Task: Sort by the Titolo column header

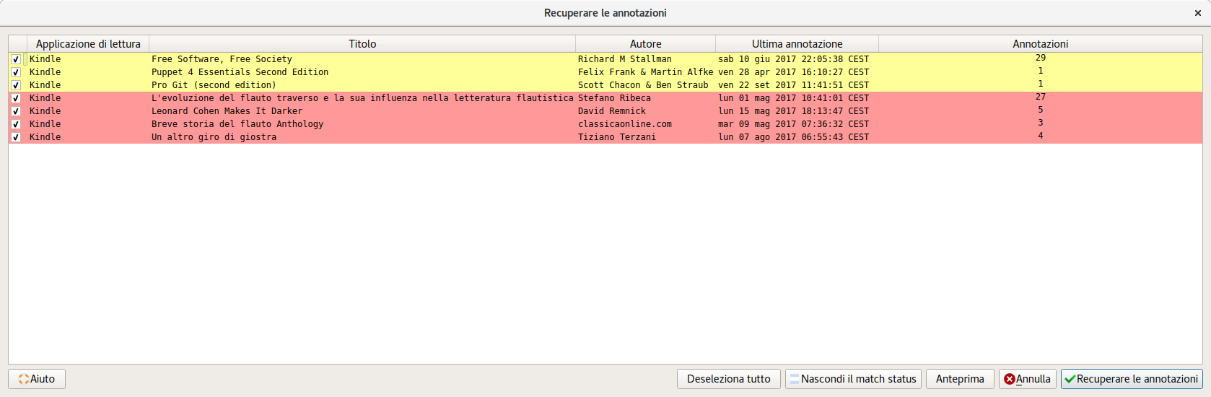Action: click(x=362, y=44)
